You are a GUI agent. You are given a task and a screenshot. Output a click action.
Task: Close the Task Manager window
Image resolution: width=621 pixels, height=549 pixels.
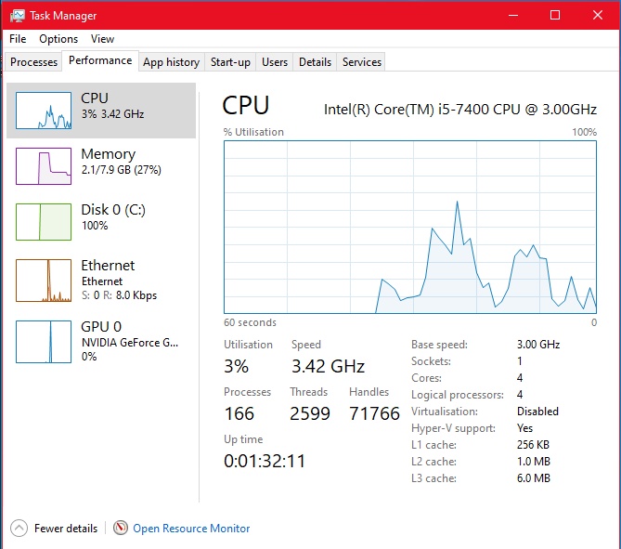pos(597,16)
